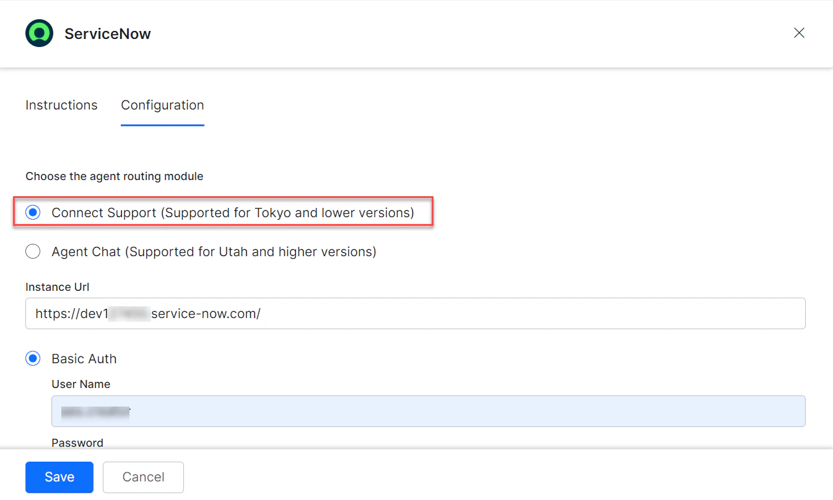Viewport: 833px width, 500px height.
Task: Click the ServiceNow logo icon
Action: point(38,33)
